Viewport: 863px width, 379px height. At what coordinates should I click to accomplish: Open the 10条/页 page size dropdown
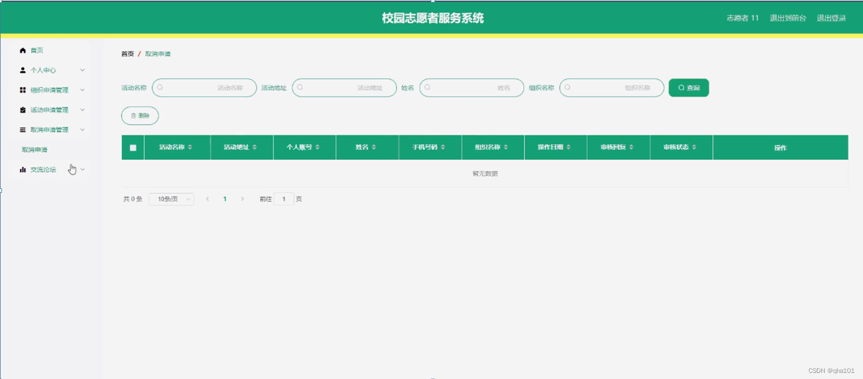pos(171,199)
